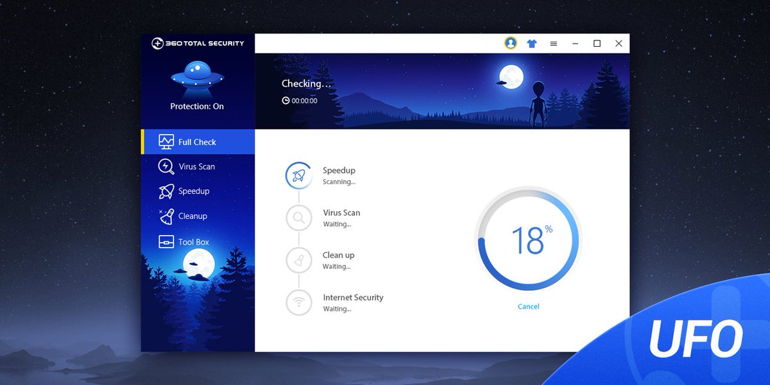Open Tool Box in the sidebar
Screen dimensions: 770x385
pyautogui.click(x=198, y=242)
